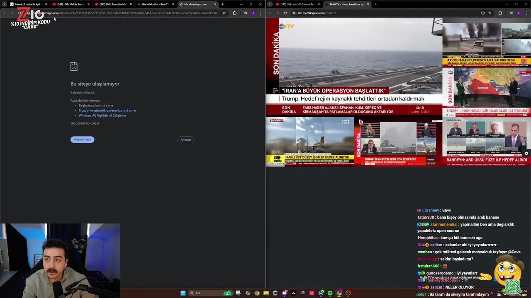The width and height of the screenshot is (531, 298).
Task: Click install app icon in right address bar
Action: pyautogui.click(x=482, y=13)
